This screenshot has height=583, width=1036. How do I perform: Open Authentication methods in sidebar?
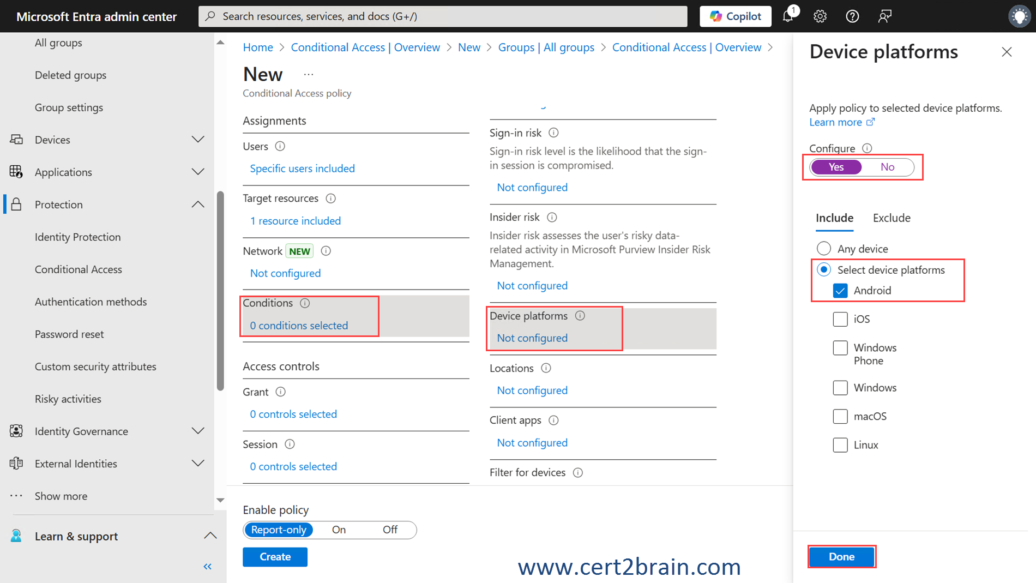(91, 302)
